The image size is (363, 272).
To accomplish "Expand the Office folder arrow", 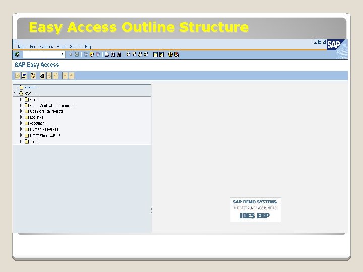I will [x=21, y=99].
